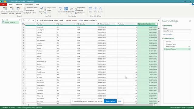
Task: Click the New York city cell
Action: [46, 27]
